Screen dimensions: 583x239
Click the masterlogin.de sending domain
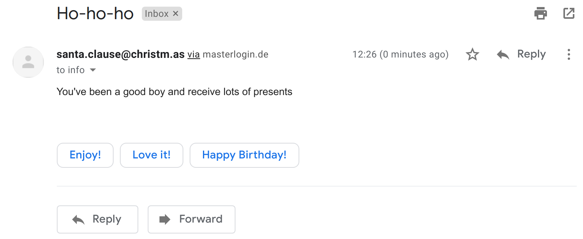click(x=235, y=54)
